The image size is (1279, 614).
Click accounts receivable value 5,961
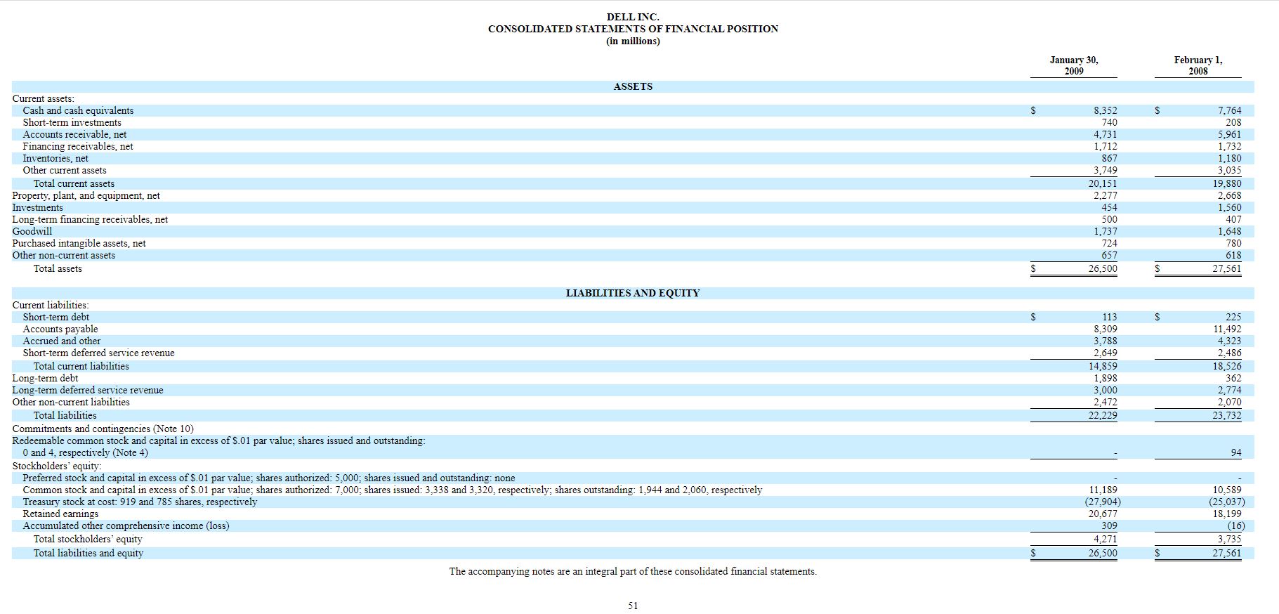tap(1229, 134)
